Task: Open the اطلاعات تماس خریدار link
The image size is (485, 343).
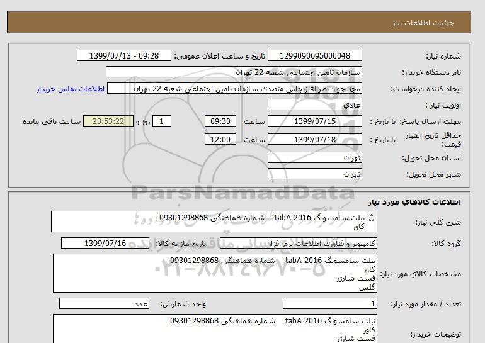Action: (71, 89)
